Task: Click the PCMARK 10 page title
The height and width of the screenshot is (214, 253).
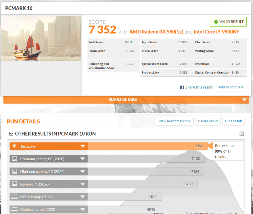Action: tap(19, 8)
